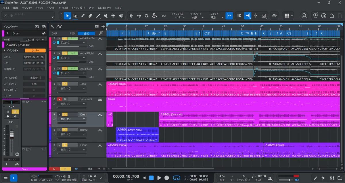Screen dimensions: 345x183
Task: Click the Q quantize icon
Action: (x=147, y=16)
